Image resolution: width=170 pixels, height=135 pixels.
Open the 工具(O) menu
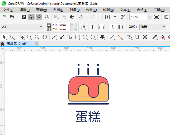coord(159,10)
